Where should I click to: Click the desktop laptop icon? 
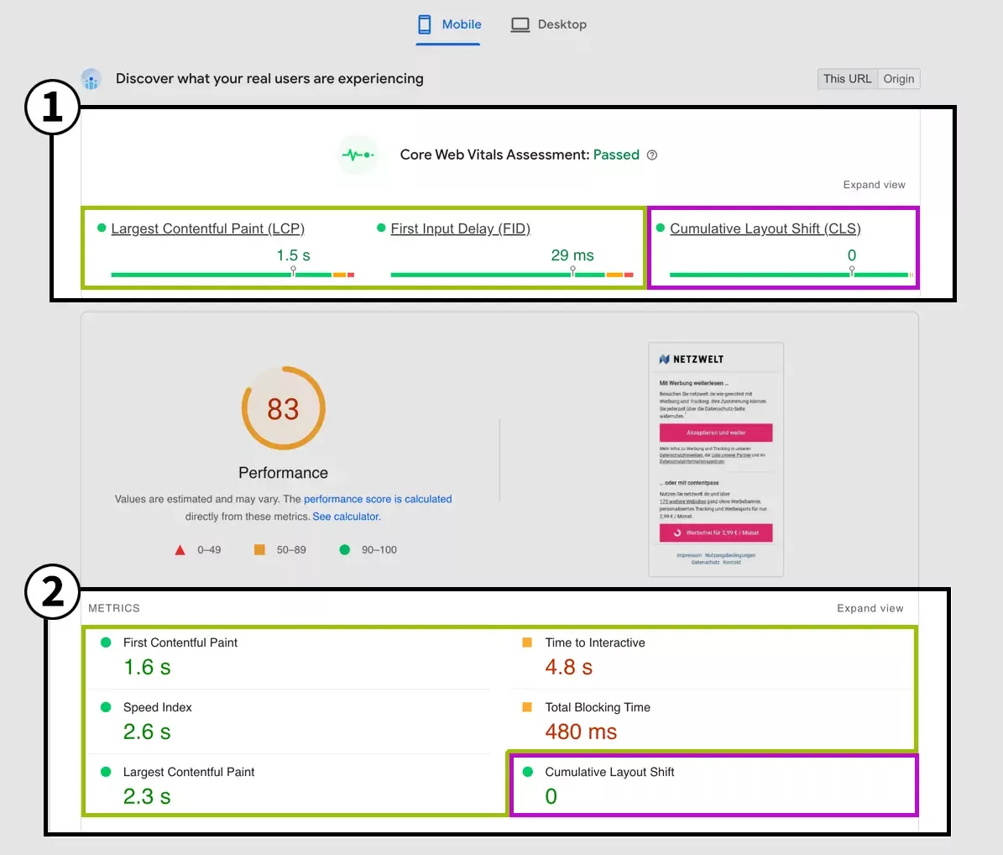pos(520,24)
